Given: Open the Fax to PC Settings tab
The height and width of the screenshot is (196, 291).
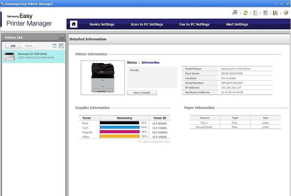Looking at the screenshot, I should point(194,24).
